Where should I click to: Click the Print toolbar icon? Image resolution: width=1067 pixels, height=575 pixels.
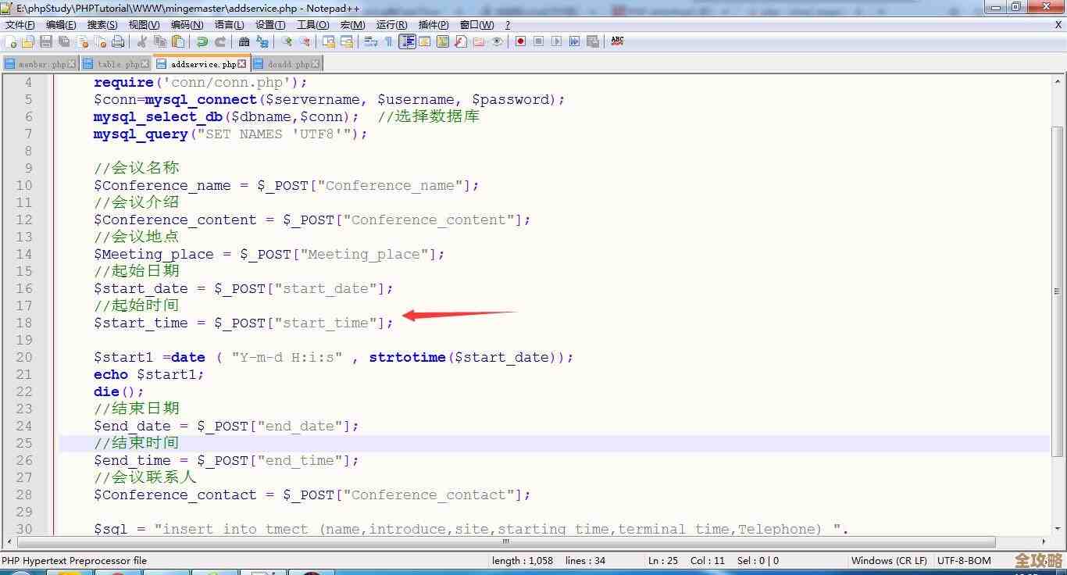tap(118, 41)
